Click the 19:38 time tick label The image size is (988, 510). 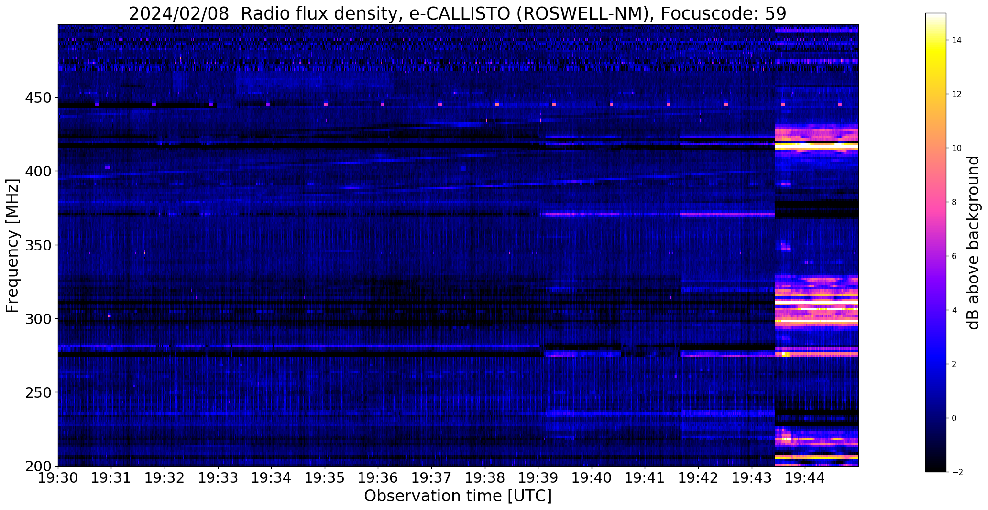(x=485, y=477)
